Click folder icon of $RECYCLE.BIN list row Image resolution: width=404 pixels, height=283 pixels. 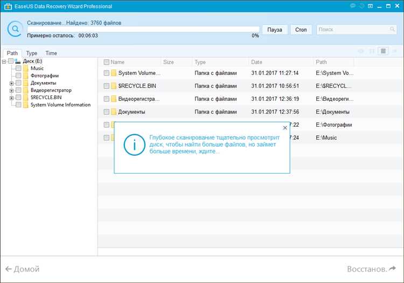[114, 86]
